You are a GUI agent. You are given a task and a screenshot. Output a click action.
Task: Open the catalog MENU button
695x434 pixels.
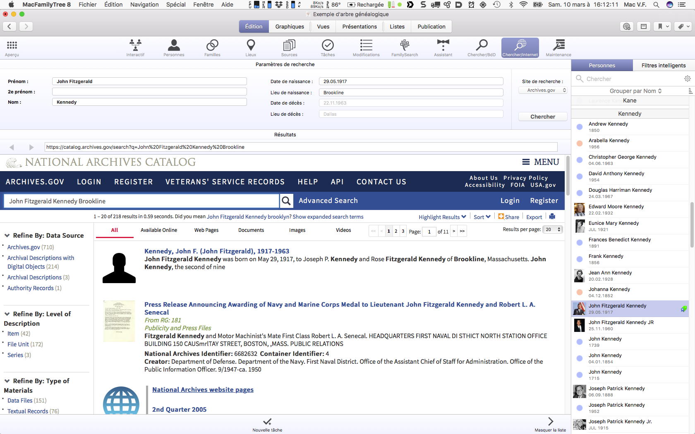(x=540, y=162)
